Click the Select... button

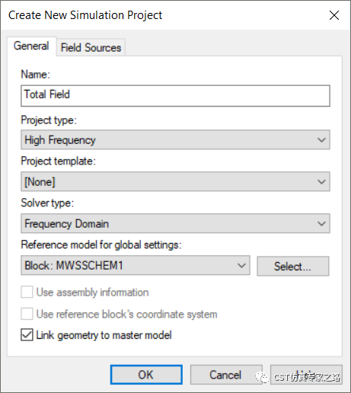click(x=293, y=266)
